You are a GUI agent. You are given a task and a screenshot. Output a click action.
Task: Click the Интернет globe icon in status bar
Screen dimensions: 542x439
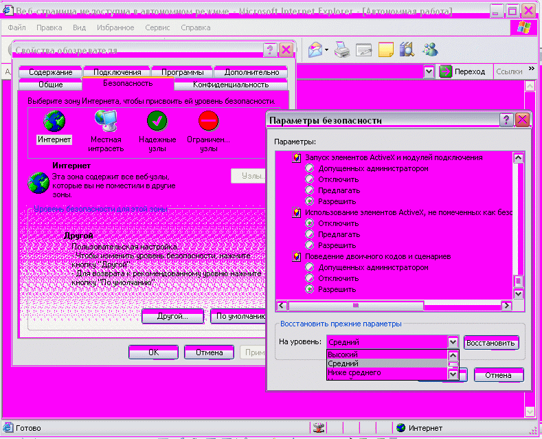[x=400, y=428]
